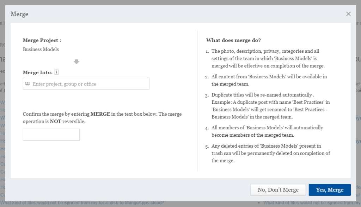The height and width of the screenshot is (207, 361).
Task: Click the 'Duplicate titles' list item
Action: pos(270,106)
